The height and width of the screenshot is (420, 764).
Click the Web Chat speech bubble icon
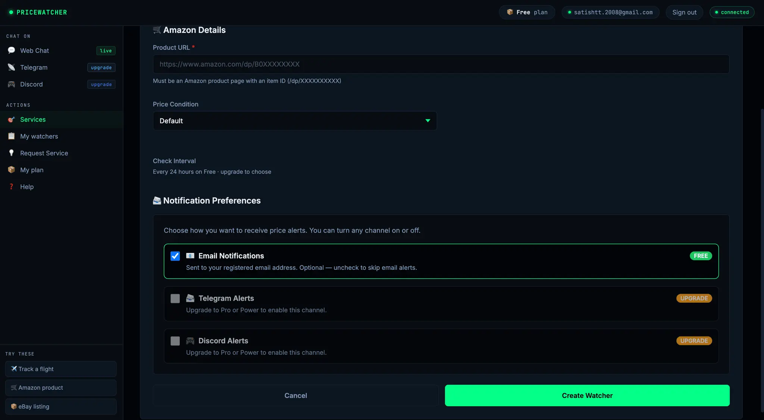coord(12,50)
